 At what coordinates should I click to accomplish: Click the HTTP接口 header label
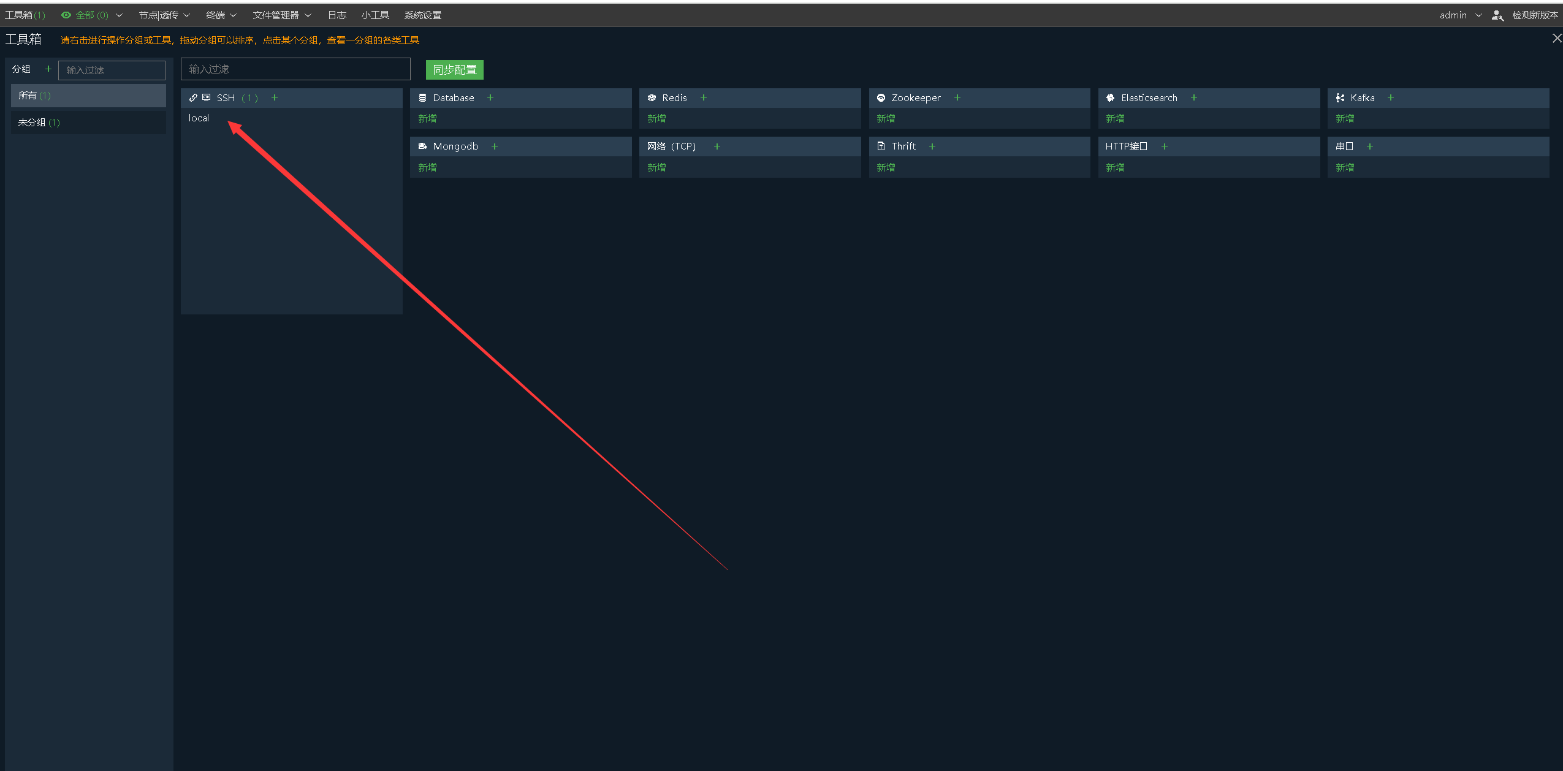coord(1127,146)
